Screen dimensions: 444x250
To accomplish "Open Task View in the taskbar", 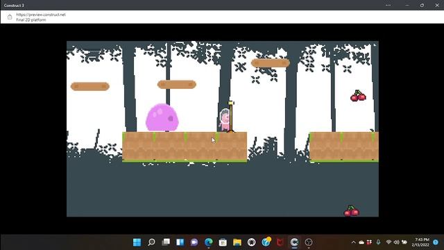I will coord(166,242).
